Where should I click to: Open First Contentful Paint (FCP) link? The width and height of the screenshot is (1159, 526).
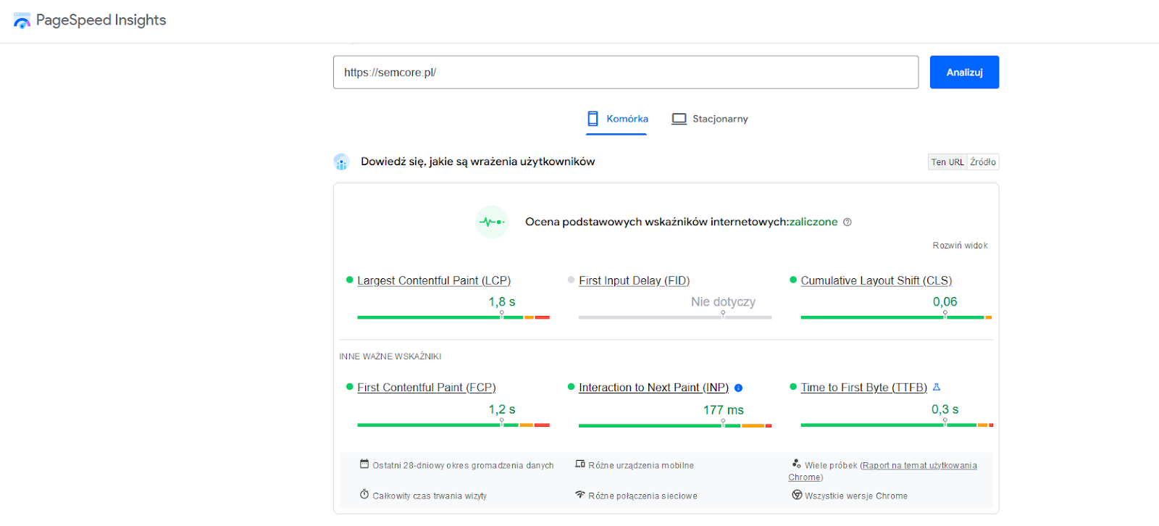[427, 388]
